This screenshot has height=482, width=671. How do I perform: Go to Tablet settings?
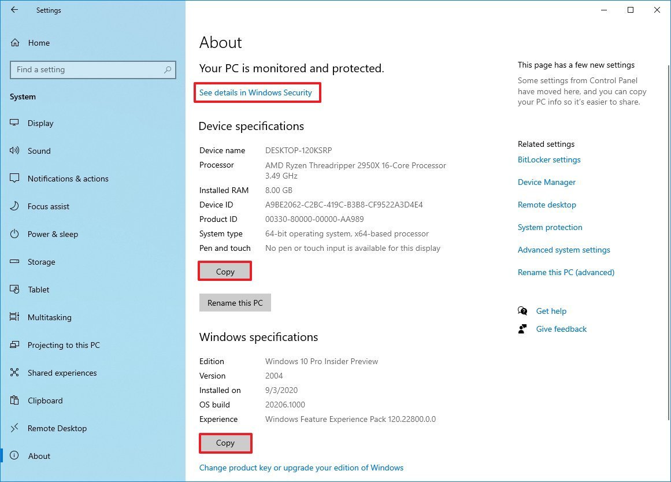39,290
